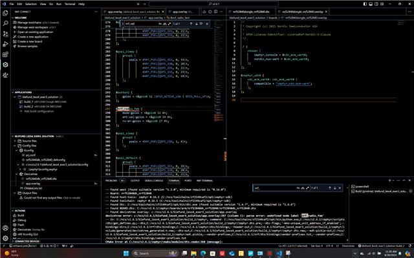This screenshot has height=258, width=414.
Task: Switch to the NRF TERMINAL tab
Action: tap(204, 180)
